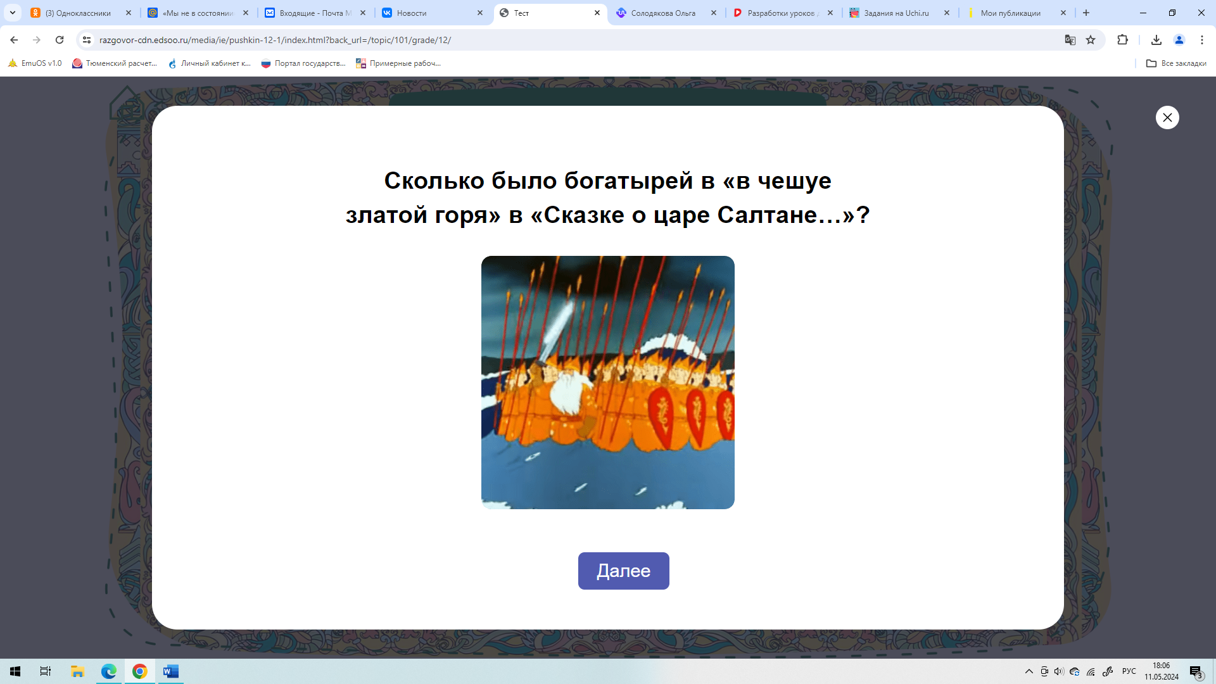Open a new browser tab
The height and width of the screenshot is (684, 1216).
[1086, 13]
